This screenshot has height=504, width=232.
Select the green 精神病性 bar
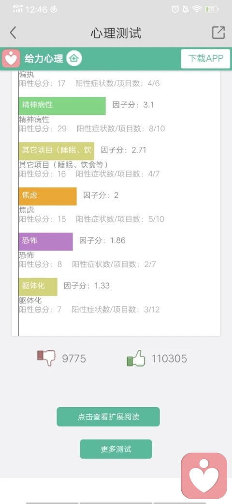point(62,106)
